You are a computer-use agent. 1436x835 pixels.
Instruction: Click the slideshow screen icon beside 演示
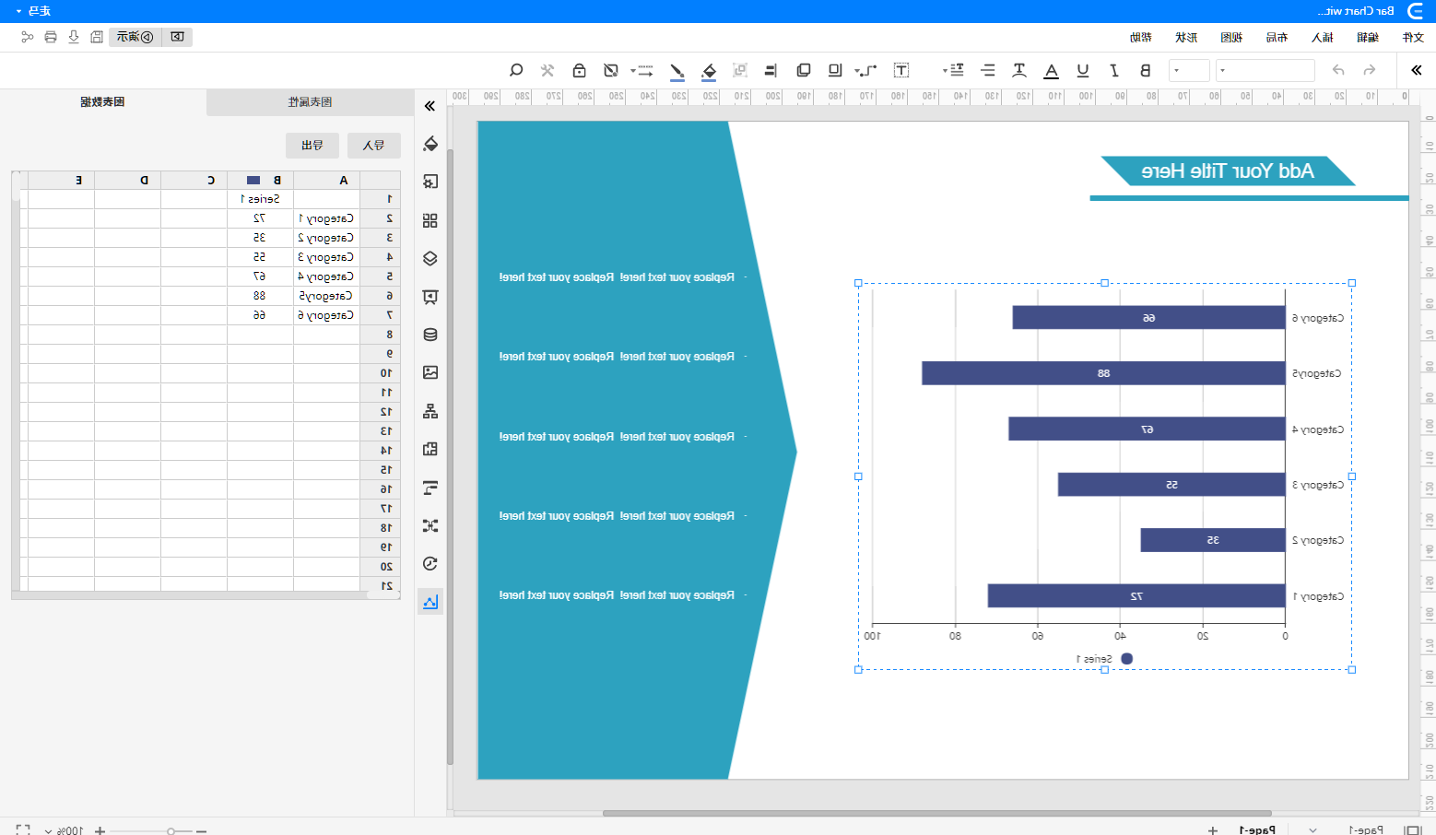(177, 37)
